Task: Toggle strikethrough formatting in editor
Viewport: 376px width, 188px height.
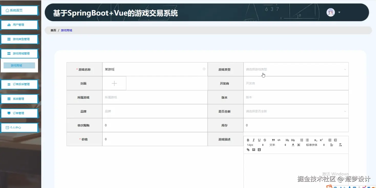Action: tap(265, 140)
